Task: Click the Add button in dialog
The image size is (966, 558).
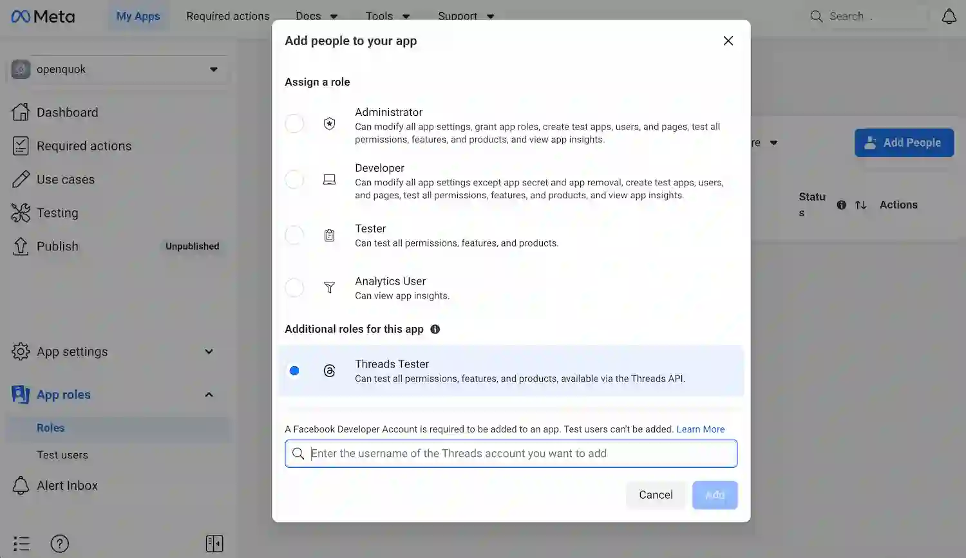Action: [x=715, y=495]
